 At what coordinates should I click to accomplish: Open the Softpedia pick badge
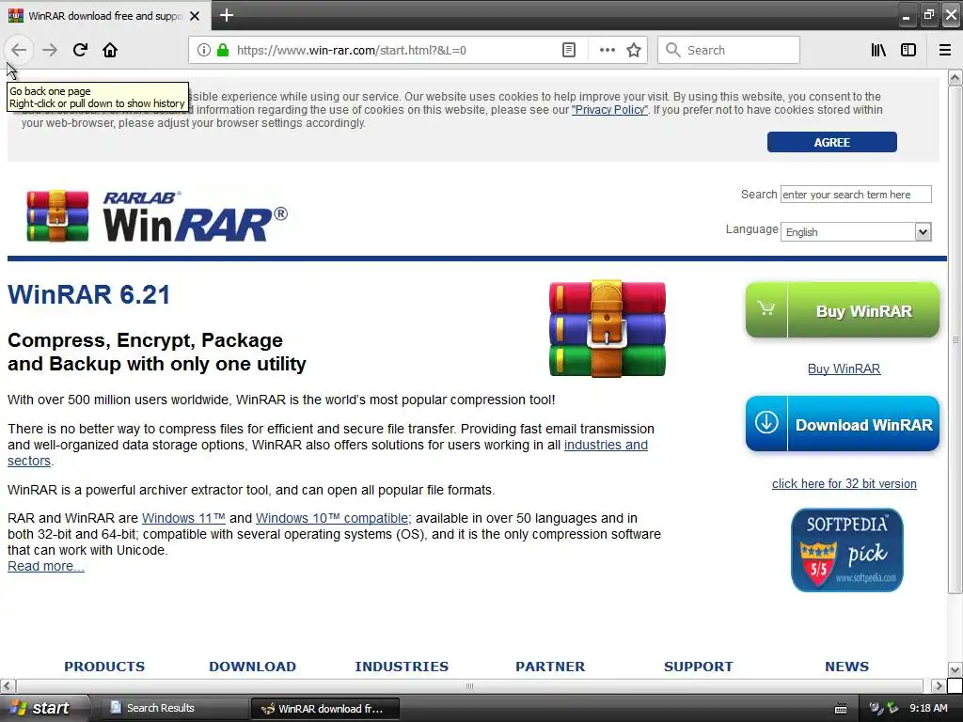(x=847, y=550)
